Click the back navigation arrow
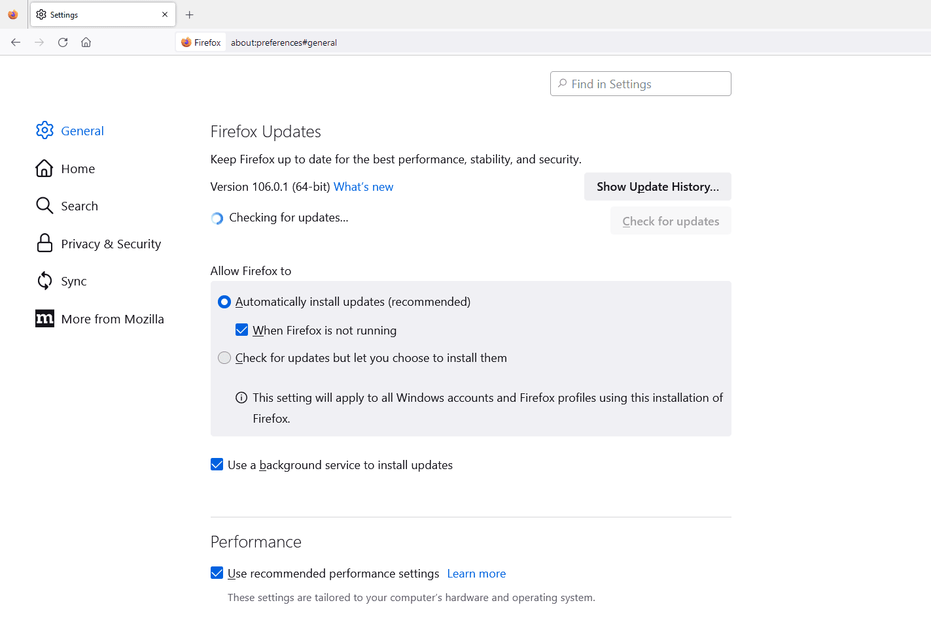 click(x=16, y=42)
